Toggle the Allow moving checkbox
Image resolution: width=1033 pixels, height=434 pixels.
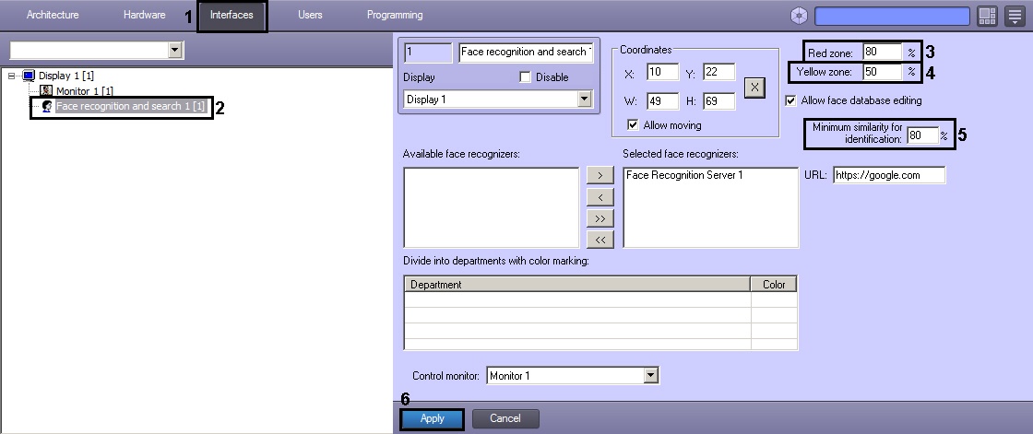click(633, 124)
